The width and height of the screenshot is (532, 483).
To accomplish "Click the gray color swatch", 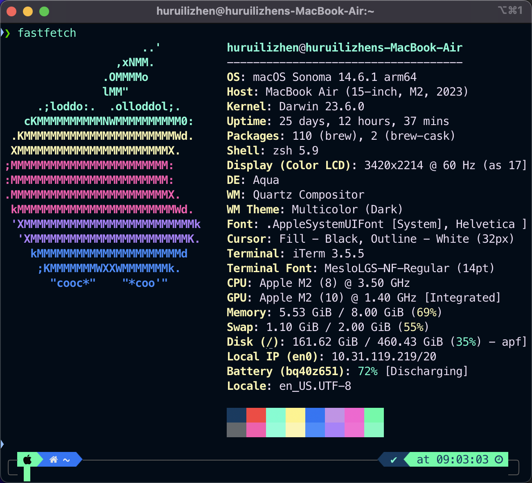I will tap(237, 430).
